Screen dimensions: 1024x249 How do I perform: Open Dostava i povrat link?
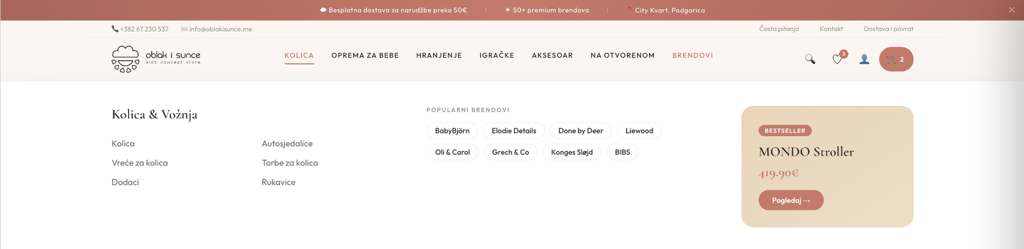888,29
